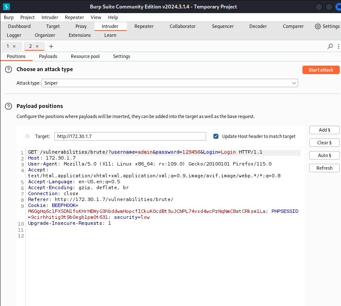Click the PHPSESSID cookie name
The height and width of the screenshot is (306, 341).
[x=285, y=211]
